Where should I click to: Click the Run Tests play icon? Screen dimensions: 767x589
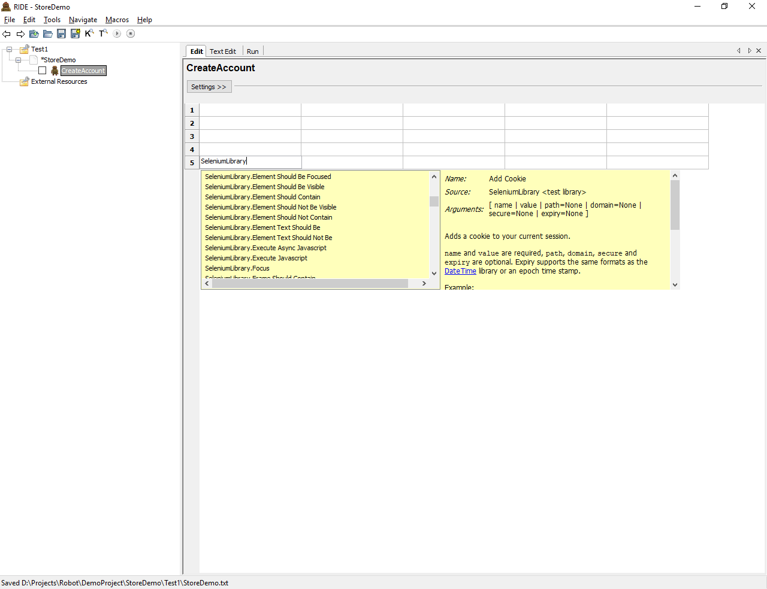(x=117, y=34)
